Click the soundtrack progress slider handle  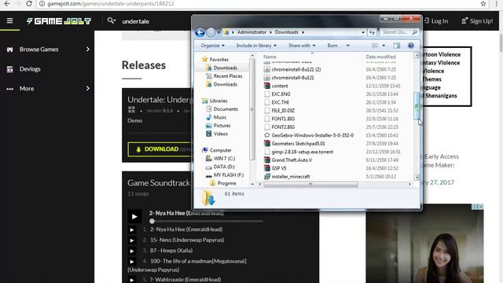tap(152, 221)
